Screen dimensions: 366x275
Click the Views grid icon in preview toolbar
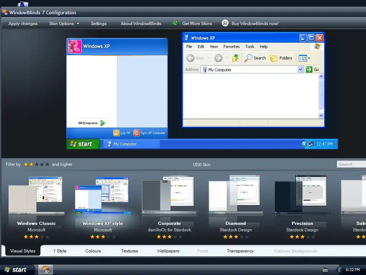point(303,58)
